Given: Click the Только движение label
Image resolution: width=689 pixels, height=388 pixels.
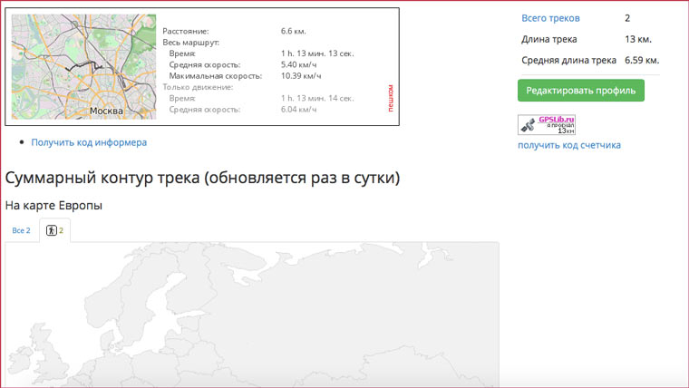Looking at the screenshot, I should coord(198,87).
